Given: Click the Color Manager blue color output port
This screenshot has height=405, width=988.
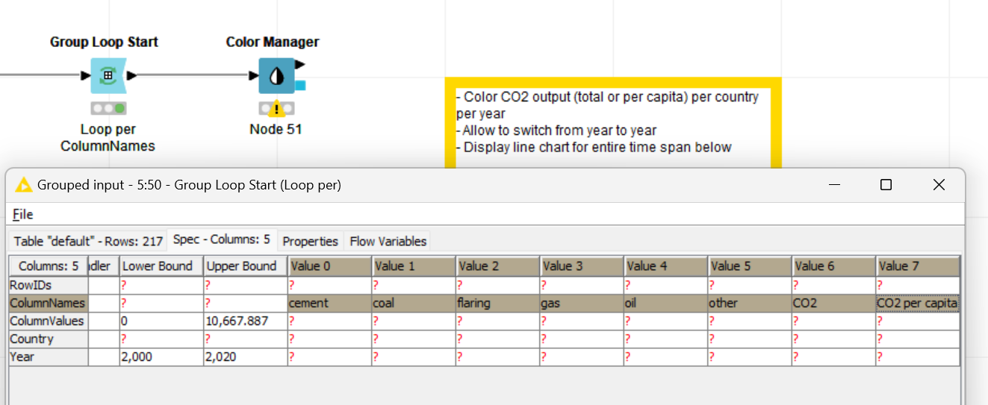Looking at the screenshot, I should [300, 86].
